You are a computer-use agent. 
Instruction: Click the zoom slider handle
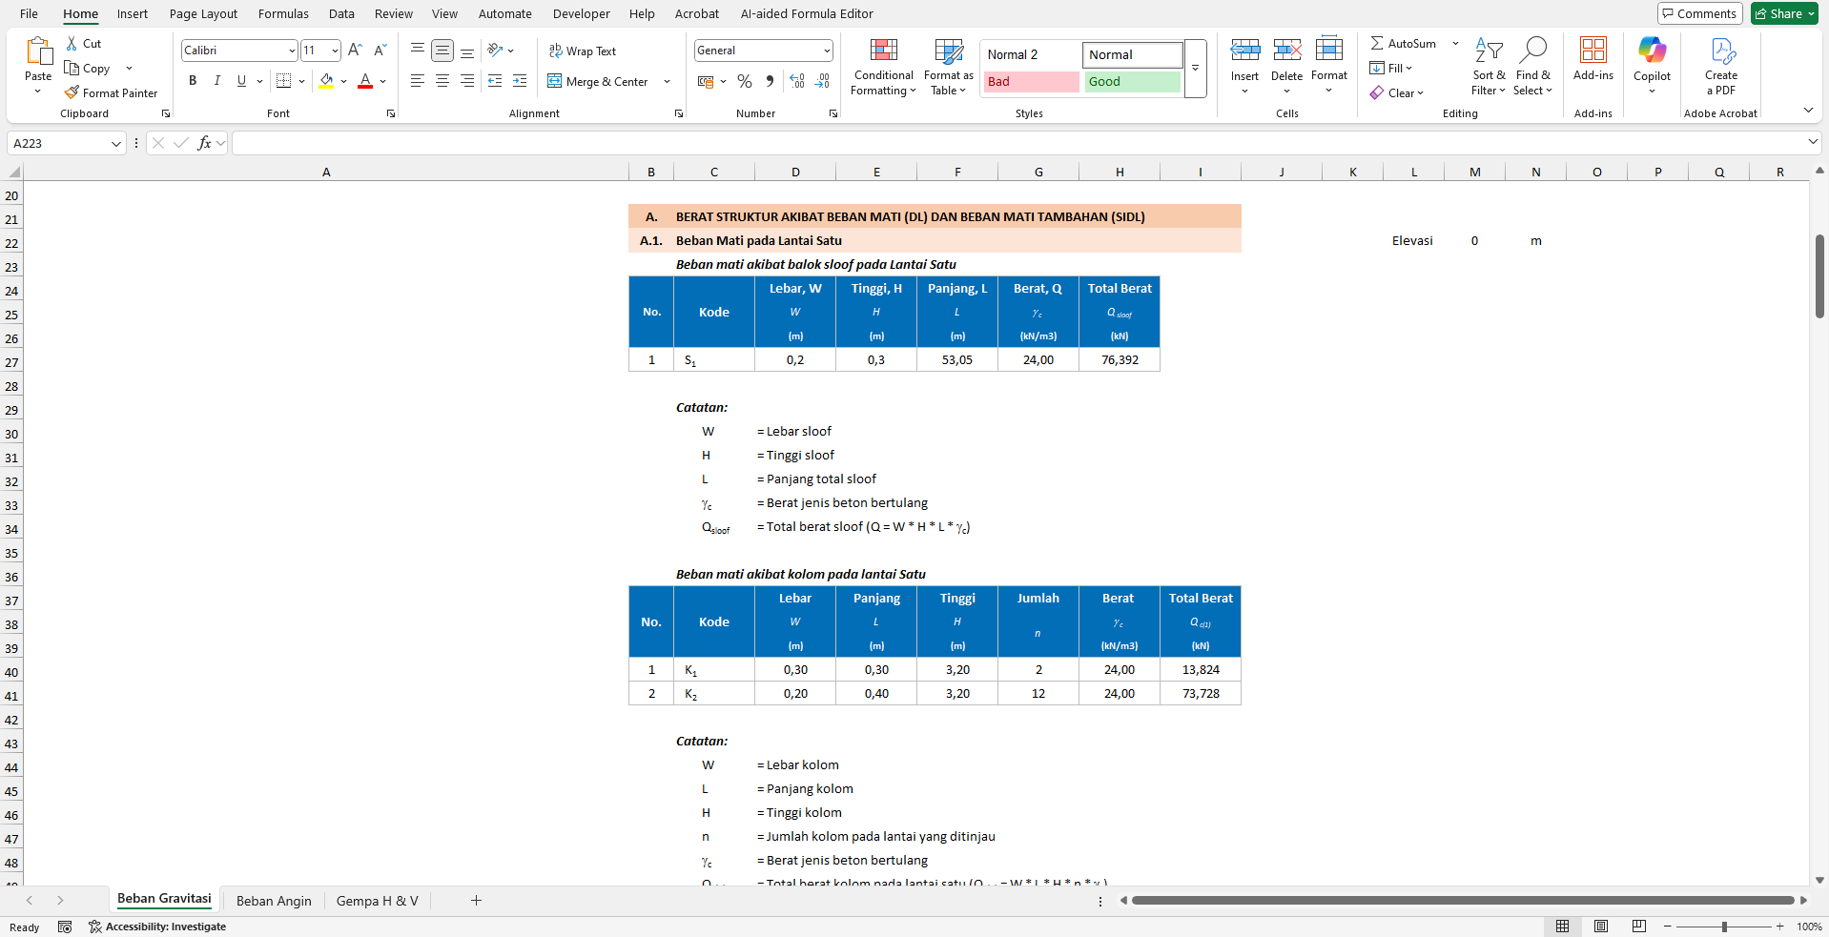pyautogui.click(x=1724, y=927)
